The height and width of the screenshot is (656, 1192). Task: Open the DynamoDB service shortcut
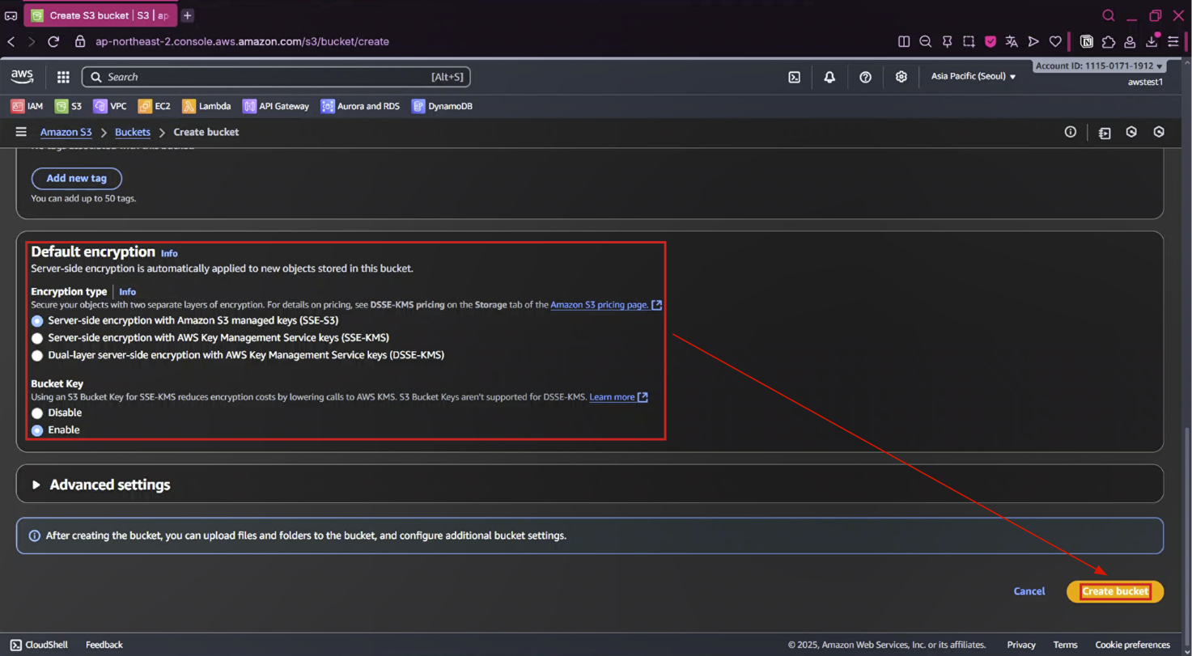point(442,106)
